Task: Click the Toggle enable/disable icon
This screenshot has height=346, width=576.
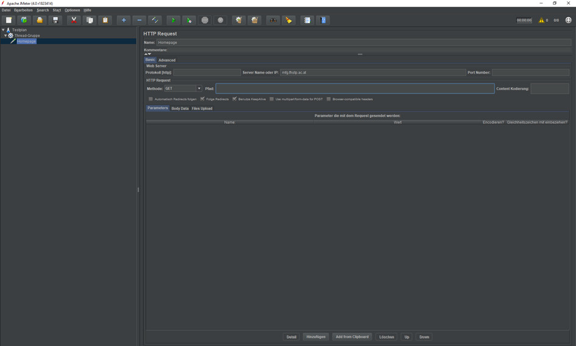Action: pyautogui.click(x=155, y=20)
